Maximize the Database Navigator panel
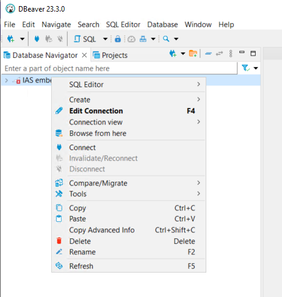The image size is (282, 297). [x=253, y=54]
